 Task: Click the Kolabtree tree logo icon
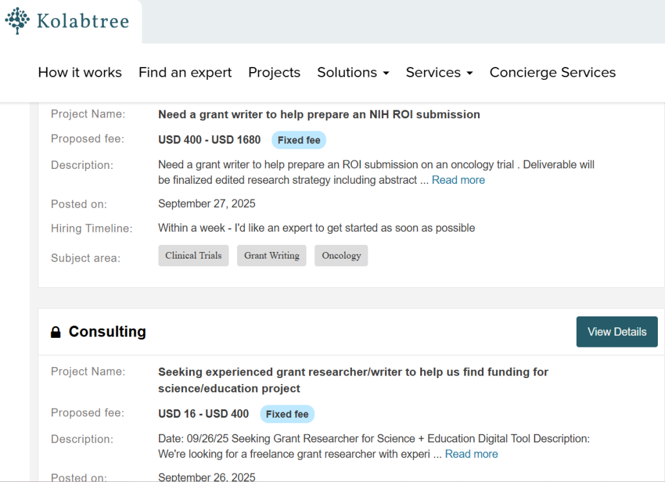pos(18,21)
